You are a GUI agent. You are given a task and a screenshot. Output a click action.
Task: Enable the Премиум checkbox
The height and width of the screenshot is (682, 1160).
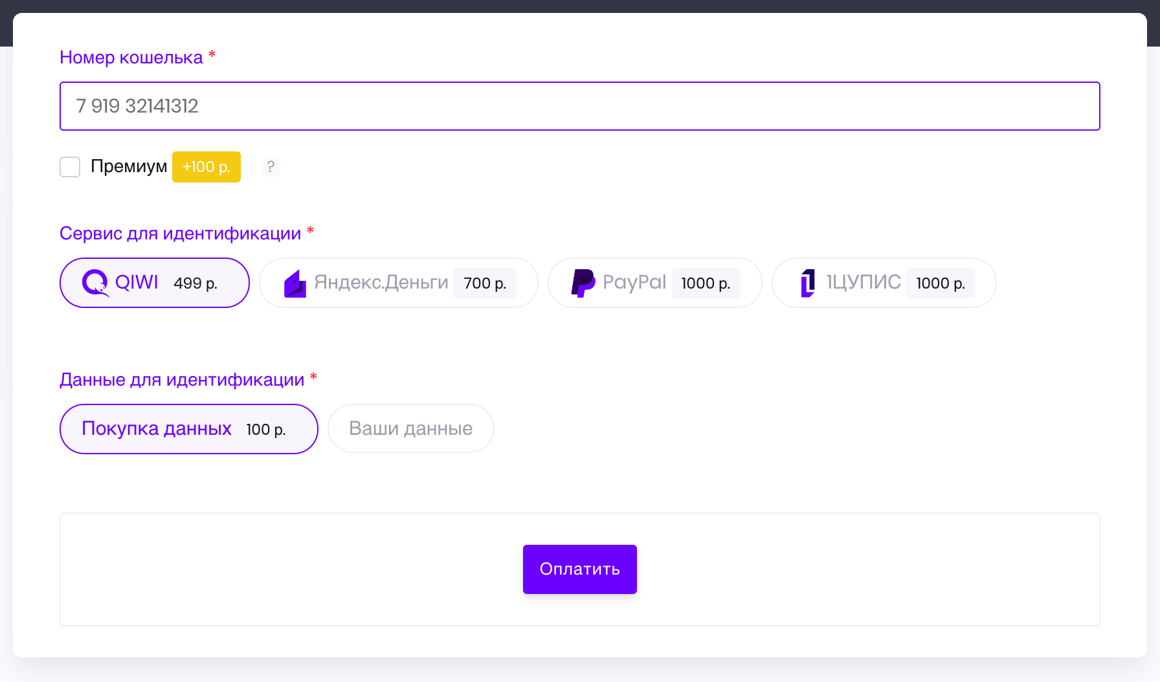coord(70,167)
